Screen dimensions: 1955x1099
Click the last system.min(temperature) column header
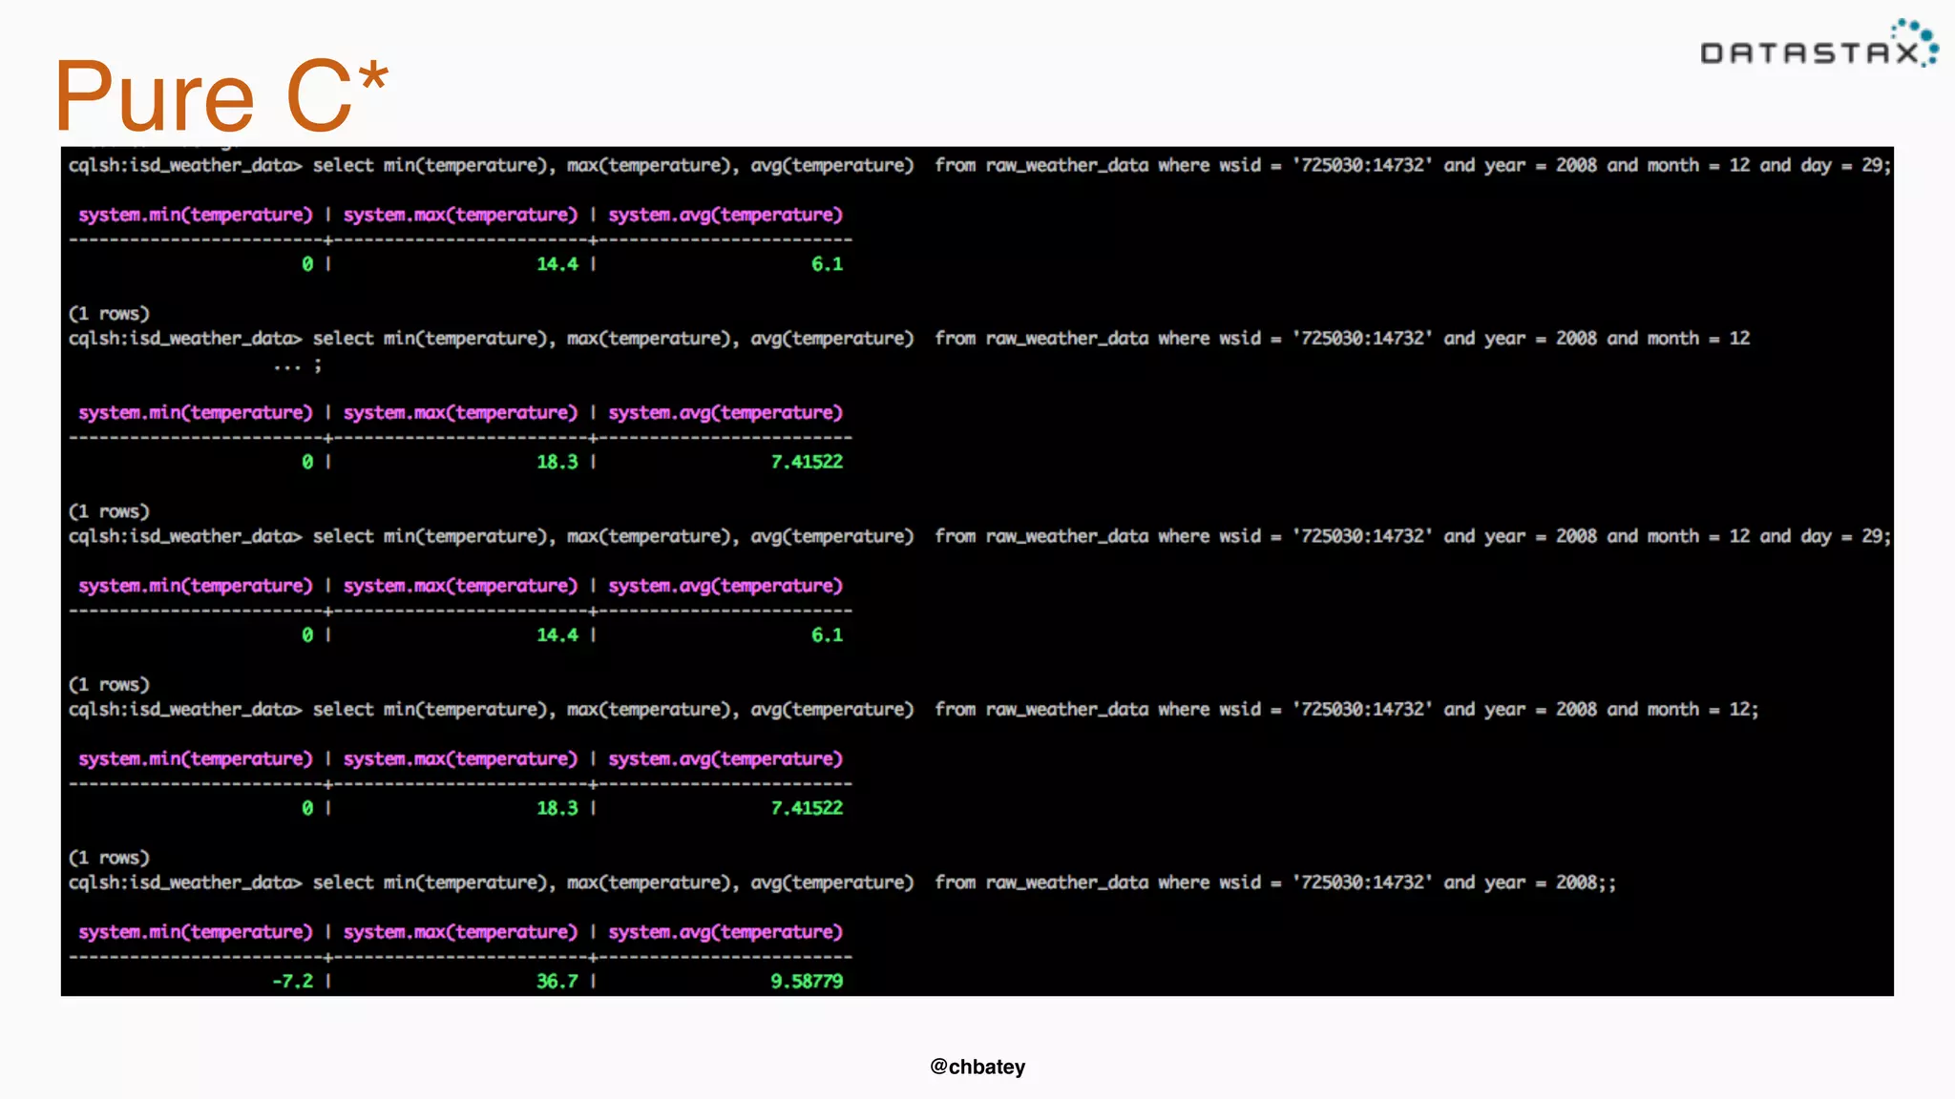coord(196,932)
